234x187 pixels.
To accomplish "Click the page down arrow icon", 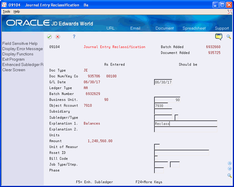I will (230, 169).
